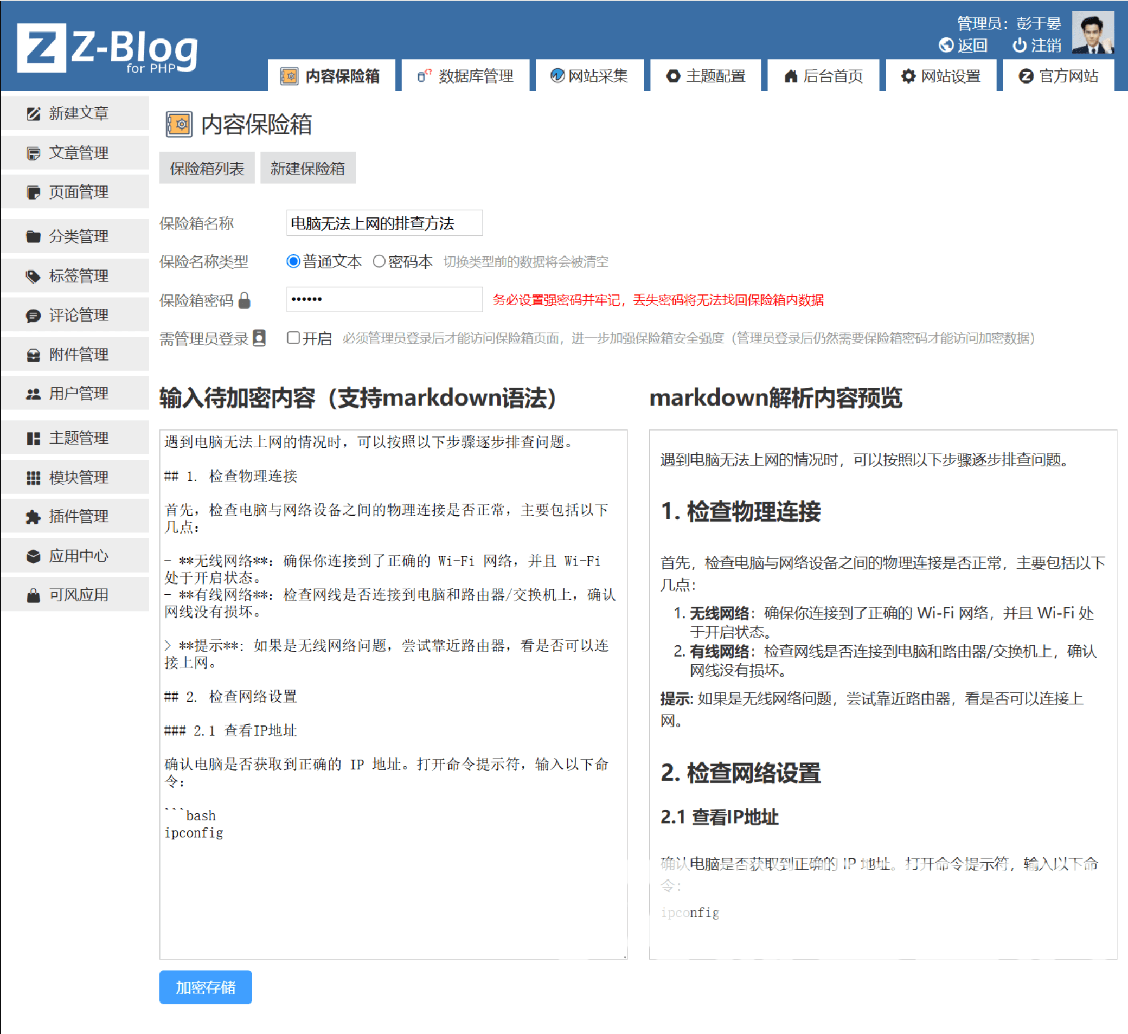Screen dimensions: 1128x1034
Task: Click the tag management icon in sidebar
Action: tap(33, 276)
